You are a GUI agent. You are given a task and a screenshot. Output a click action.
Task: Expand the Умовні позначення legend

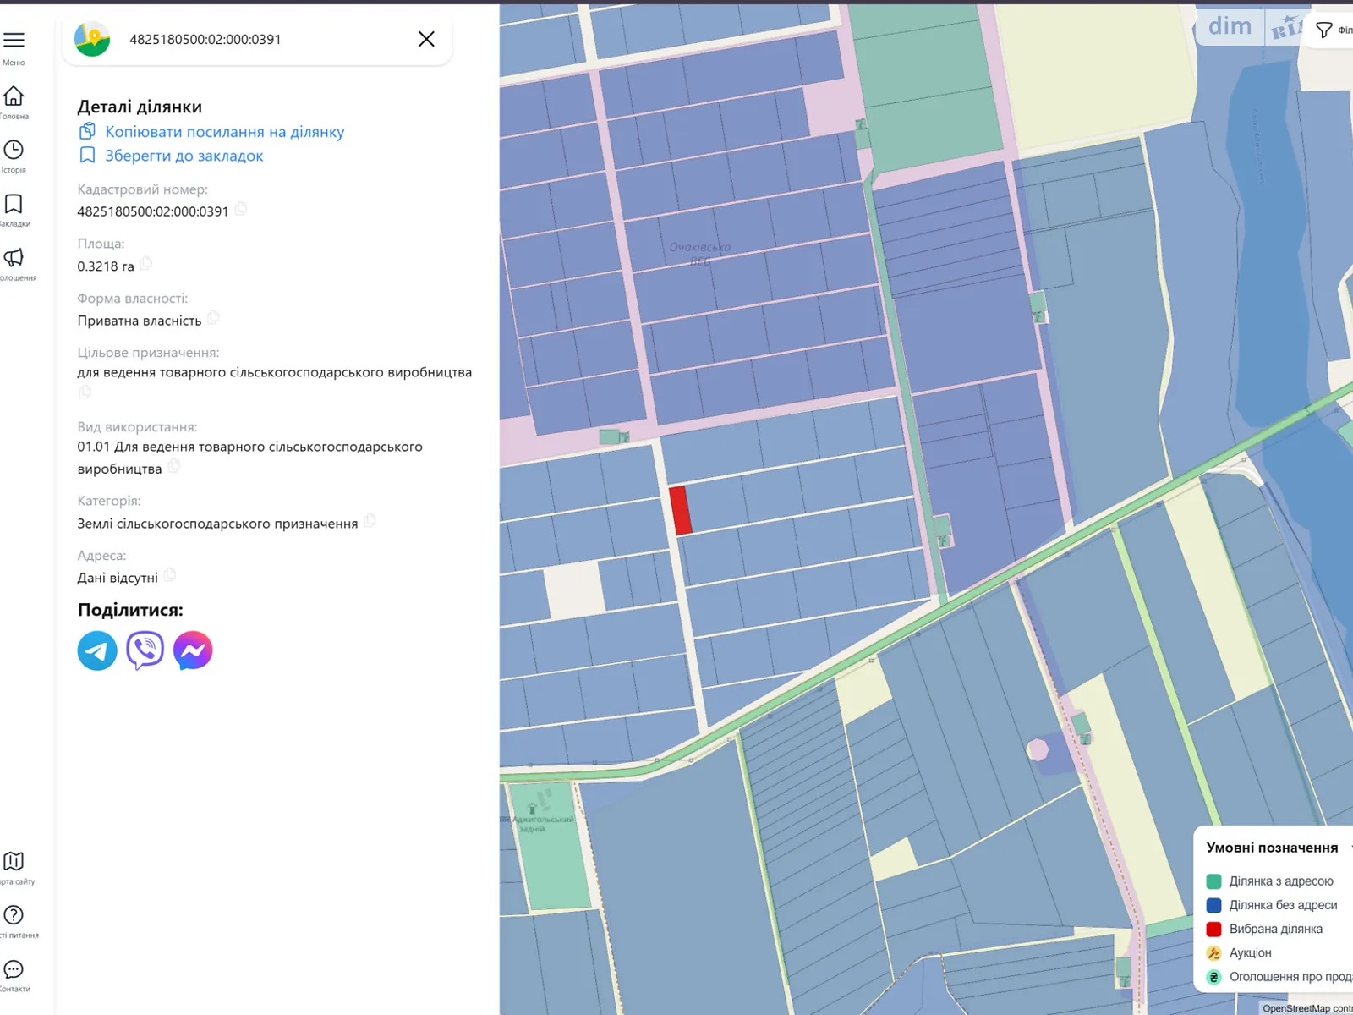tap(1270, 847)
